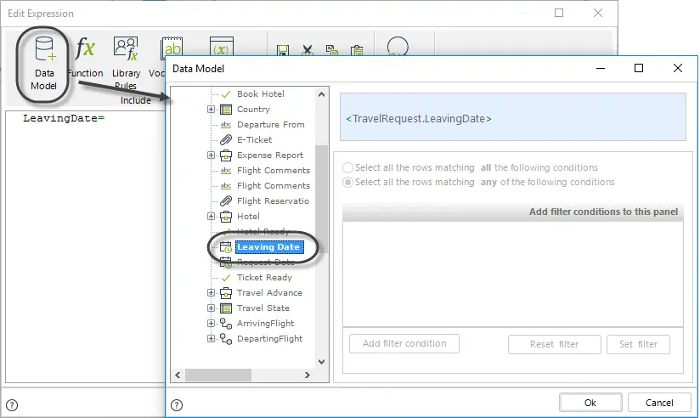Select the Travel State table icon

point(226,308)
